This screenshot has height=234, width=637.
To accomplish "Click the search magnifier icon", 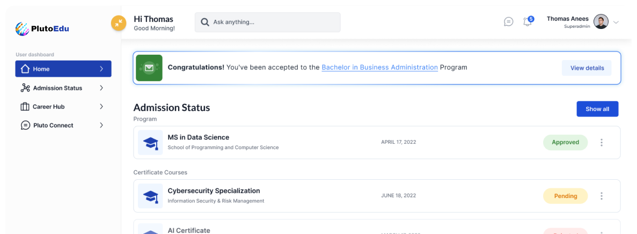I will [x=204, y=23].
